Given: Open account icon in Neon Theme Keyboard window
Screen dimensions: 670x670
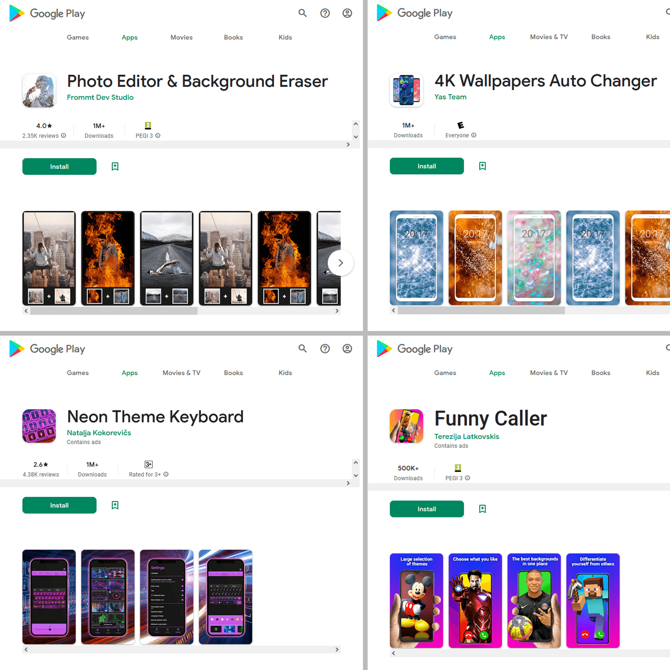Looking at the screenshot, I should [347, 348].
